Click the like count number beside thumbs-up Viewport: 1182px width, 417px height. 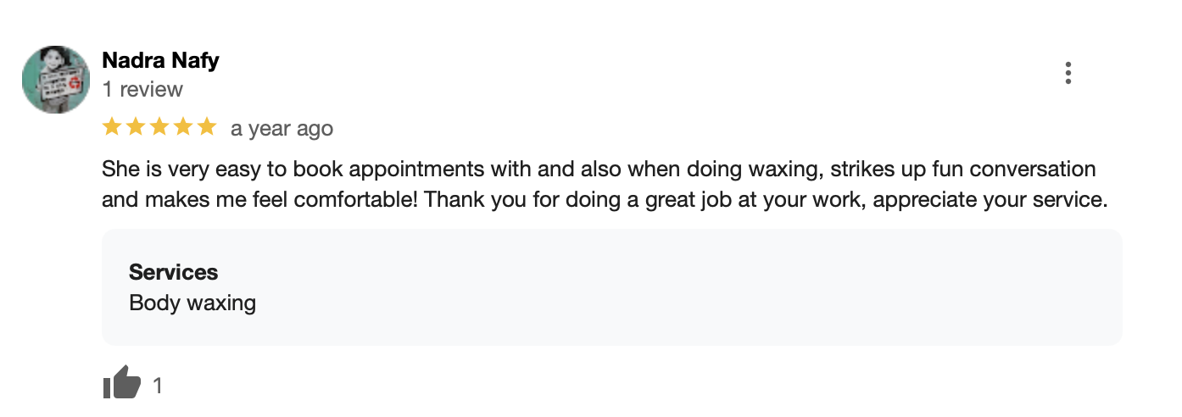pyautogui.click(x=157, y=386)
